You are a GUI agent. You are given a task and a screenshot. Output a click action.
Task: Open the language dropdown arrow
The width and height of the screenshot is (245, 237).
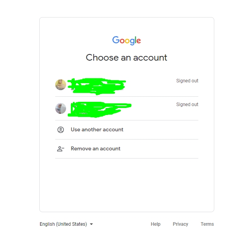click(91, 224)
